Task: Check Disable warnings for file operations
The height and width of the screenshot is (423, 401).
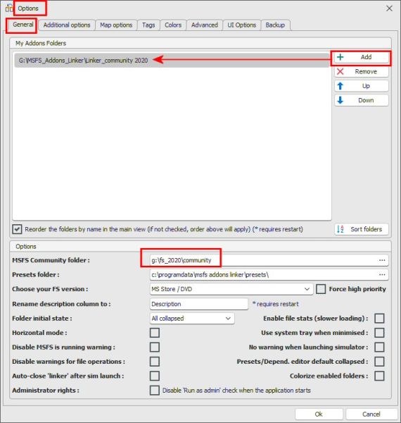Action: click(155, 362)
